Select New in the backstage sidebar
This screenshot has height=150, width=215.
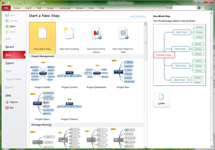[x=14, y=55]
